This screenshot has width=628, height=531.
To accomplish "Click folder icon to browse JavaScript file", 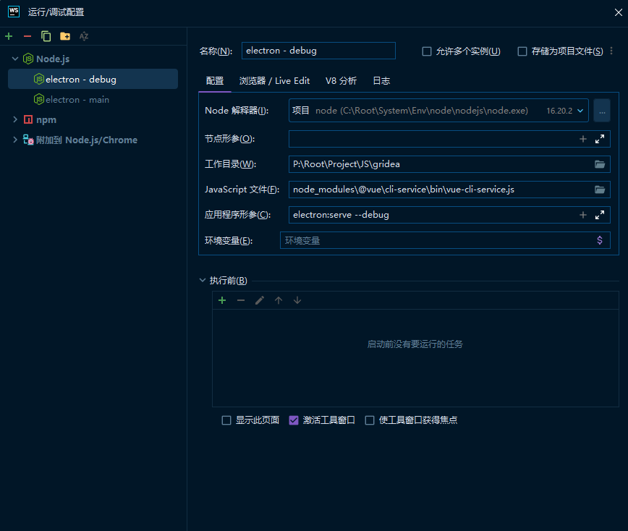I will [600, 190].
